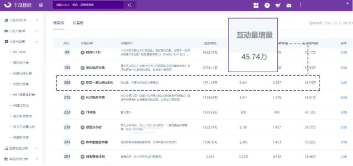The height and width of the screenshot is (166, 353).
Task: Click the topic name 显瘦连衣裙
Action: coord(94,127)
